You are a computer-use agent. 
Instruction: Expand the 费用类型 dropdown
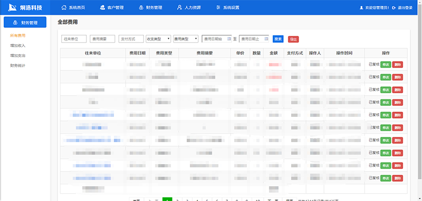[x=186, y=39]
